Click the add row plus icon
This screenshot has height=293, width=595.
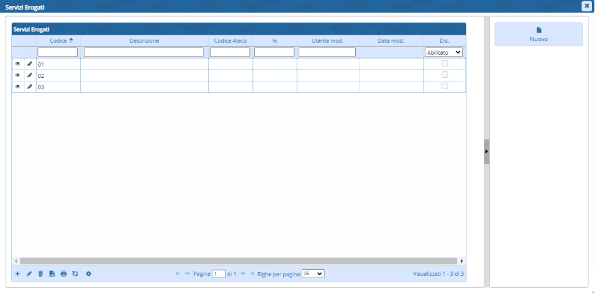tap(17, 274)
